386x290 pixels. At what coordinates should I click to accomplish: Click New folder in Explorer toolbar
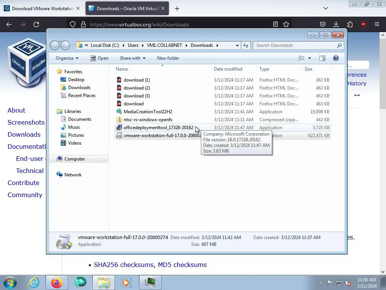(x=168, y=58)
